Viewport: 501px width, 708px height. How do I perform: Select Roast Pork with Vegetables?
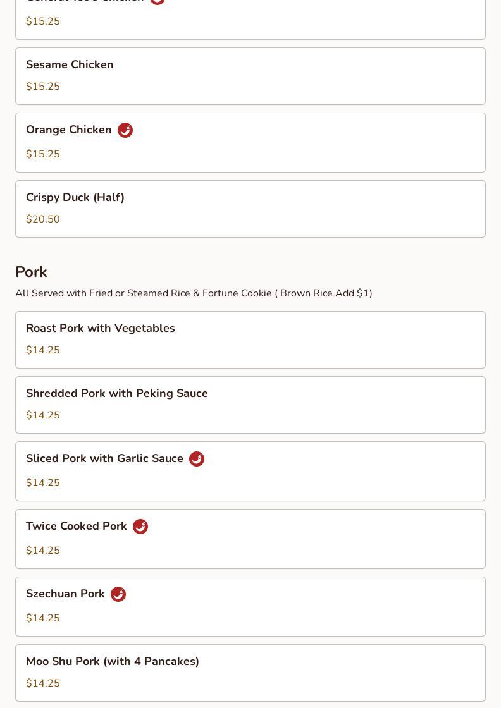(x=101, y=328)
